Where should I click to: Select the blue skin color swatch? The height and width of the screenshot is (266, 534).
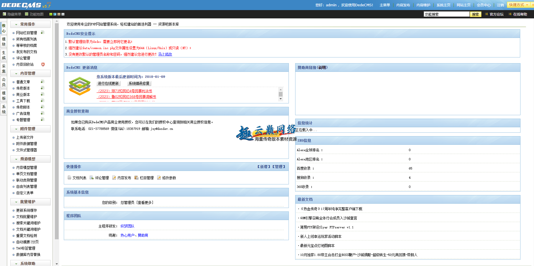coord(55,14)
